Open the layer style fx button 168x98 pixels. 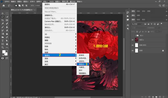coord(146,97)
